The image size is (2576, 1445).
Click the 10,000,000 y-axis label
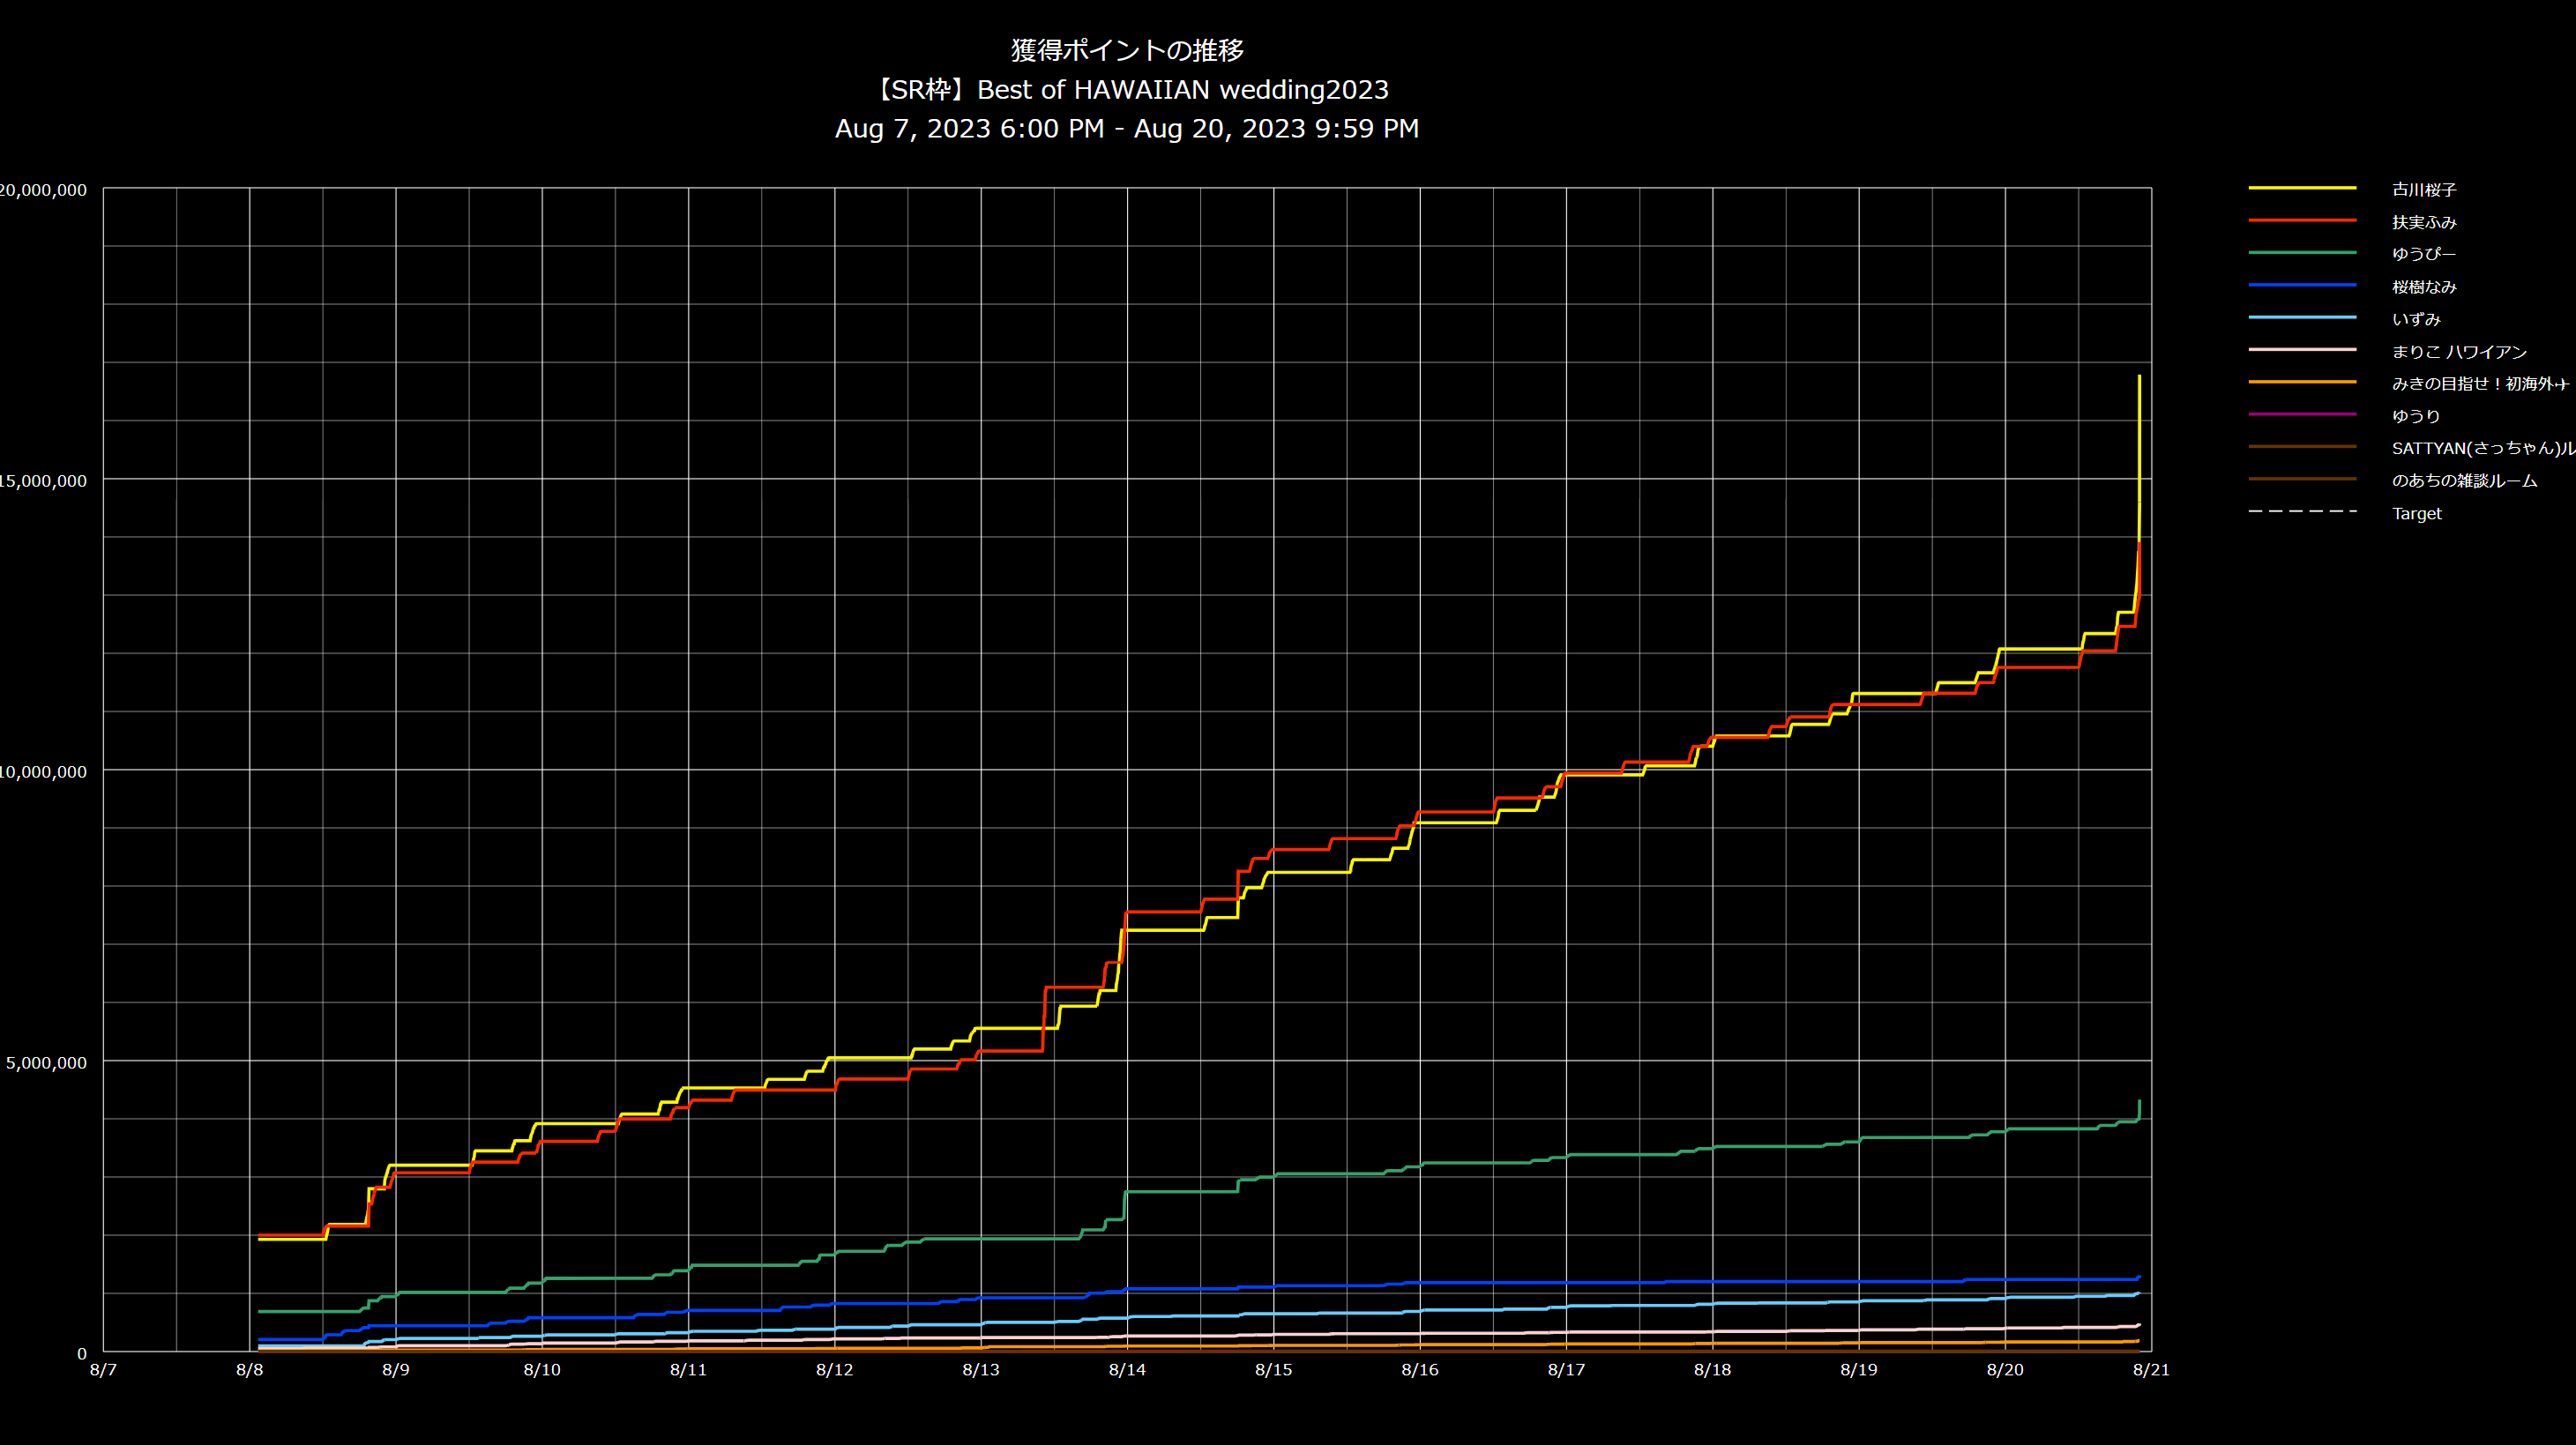click(x=42, y=772)
